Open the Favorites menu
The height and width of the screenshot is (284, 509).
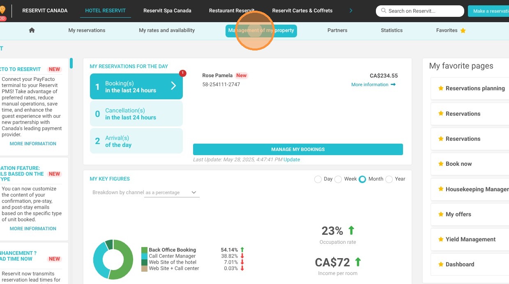451,30
